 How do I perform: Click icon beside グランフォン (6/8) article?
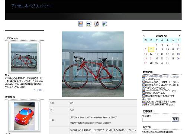144,91
